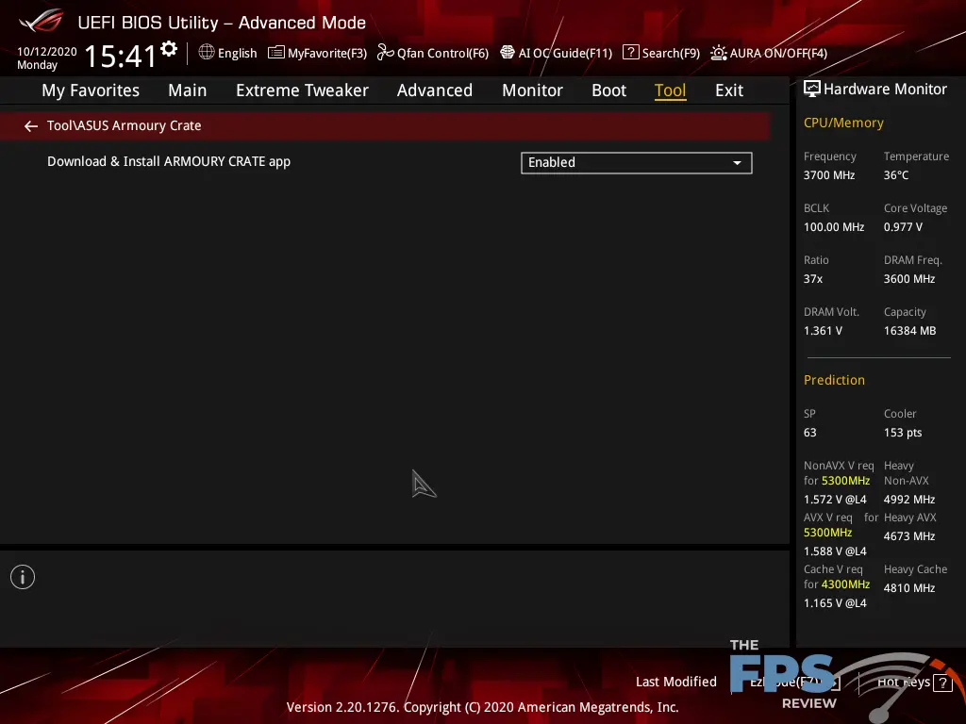This screenshot has width=966, height=724.
Task: Click Tool\ASUS Armoury Crate breadcrumb text
Action: (x=124, y=125)
